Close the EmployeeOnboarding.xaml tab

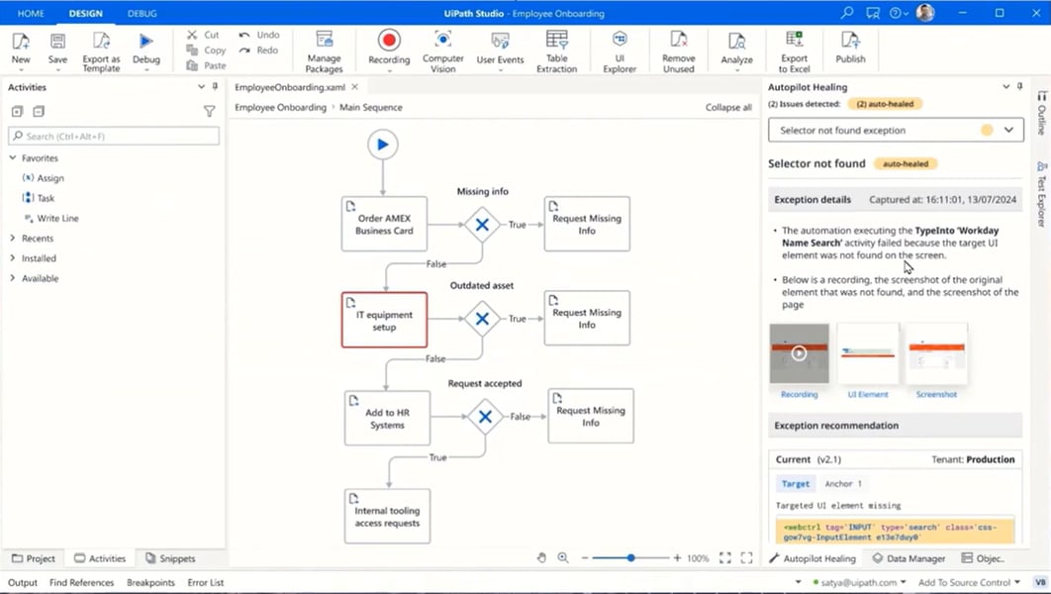point(355,86)
